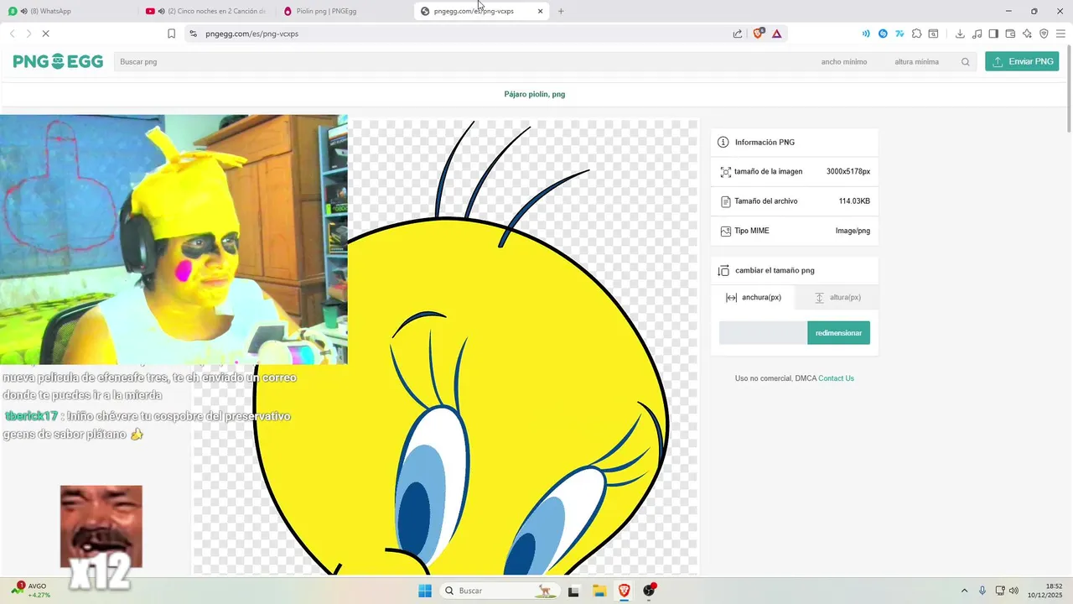Click browser Forward arrow
Image resolution: width=1073 pixels, height=604 pixels.
28,34
